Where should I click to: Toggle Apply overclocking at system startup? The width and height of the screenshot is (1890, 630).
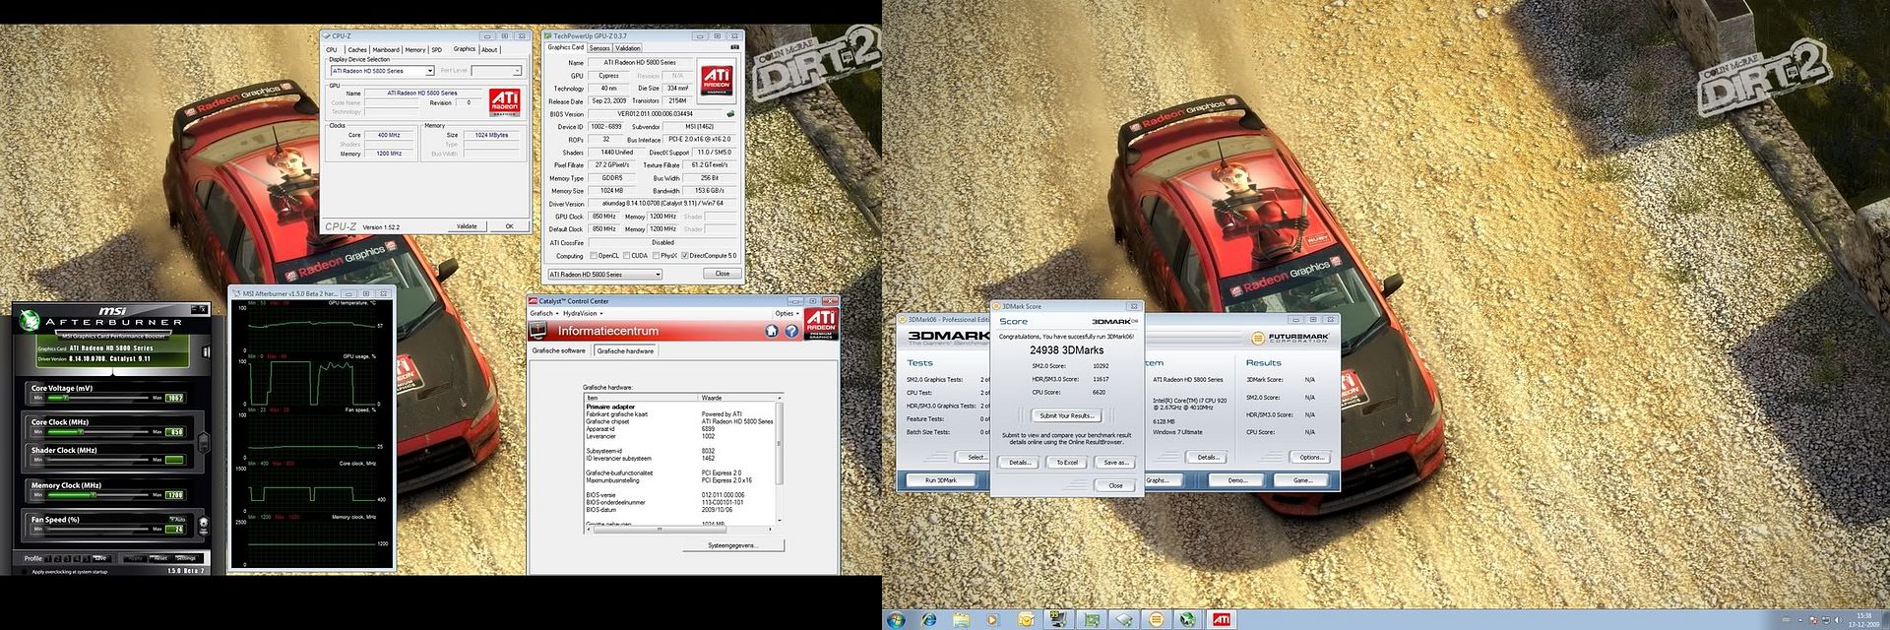tap(25, 571)
